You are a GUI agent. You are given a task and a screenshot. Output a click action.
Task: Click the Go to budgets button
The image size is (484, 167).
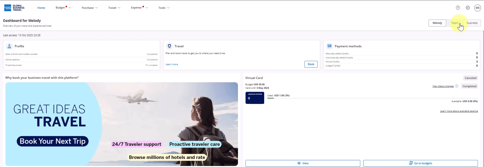[420, 163]
